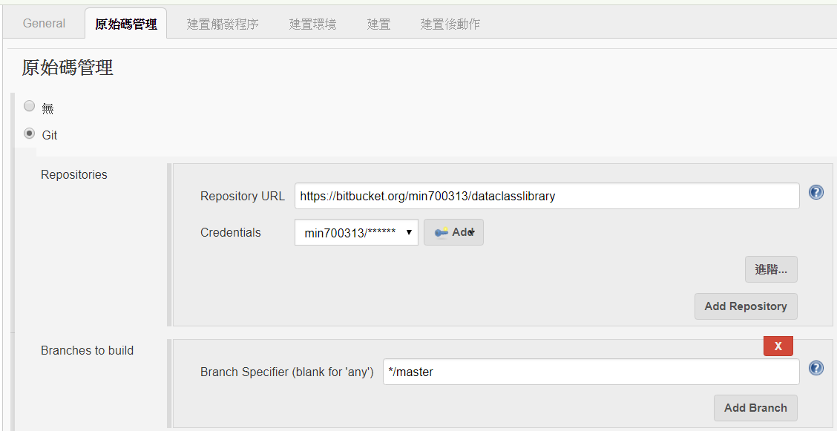Image resolution: width=837 pixels, height=431 pixels.
Task: Select the 原始碼管理 tab
Action: [x=126, y=24]
